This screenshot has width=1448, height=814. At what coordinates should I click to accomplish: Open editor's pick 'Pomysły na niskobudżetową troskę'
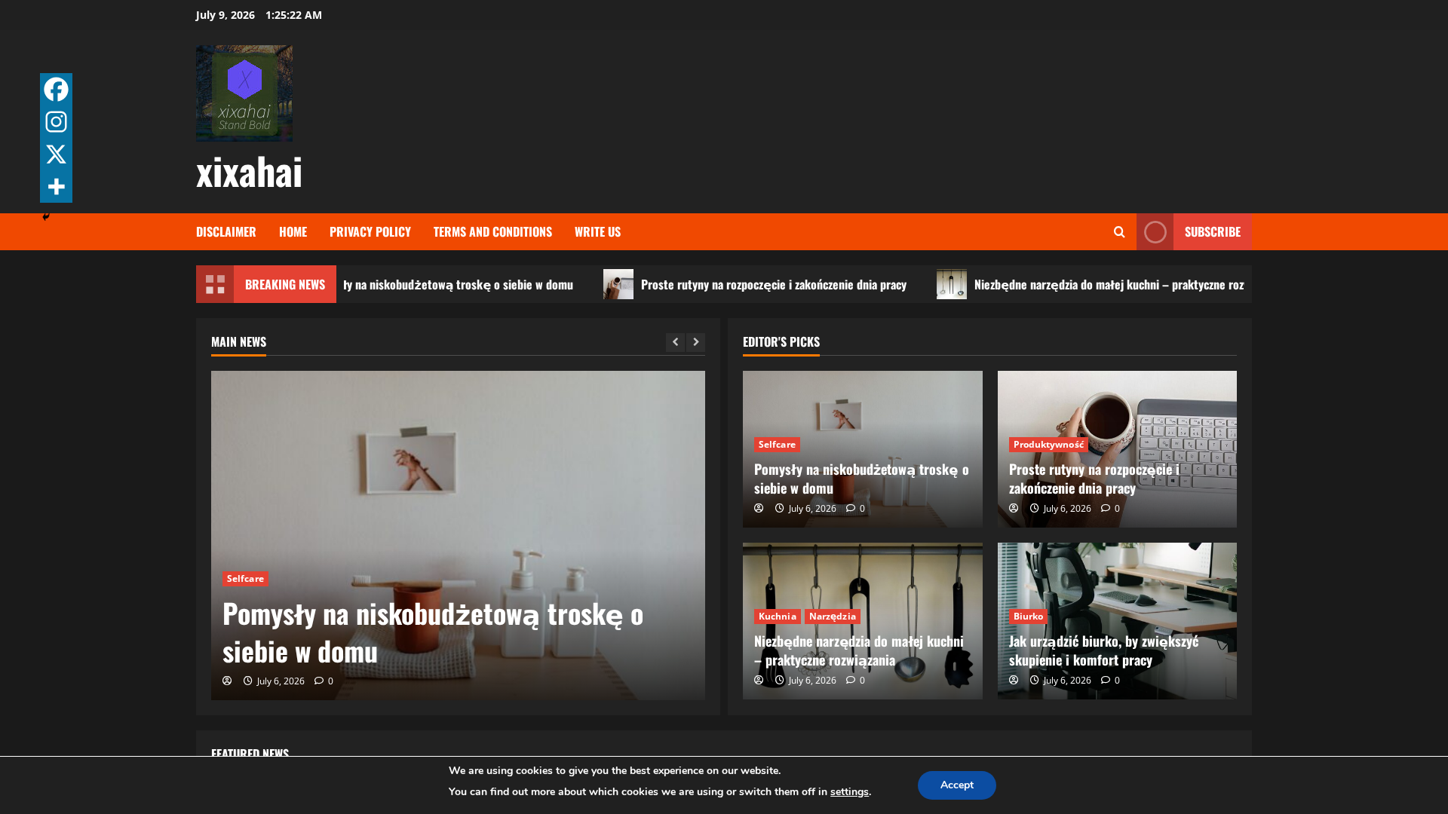pyautogui.click(x=861, y=479)
